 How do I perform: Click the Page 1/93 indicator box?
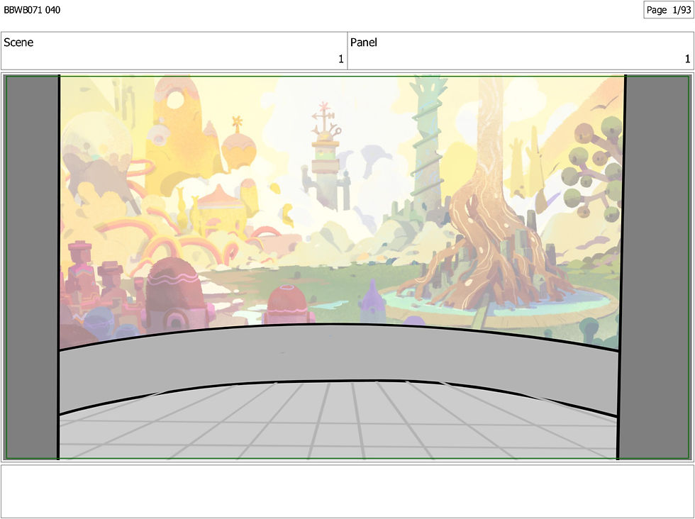668,10
